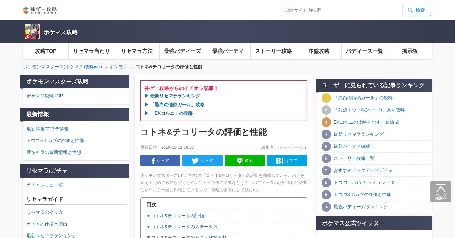
Task: Select the リセマラ/ガチャ sidebar header
Action: [x=75, y=171]
